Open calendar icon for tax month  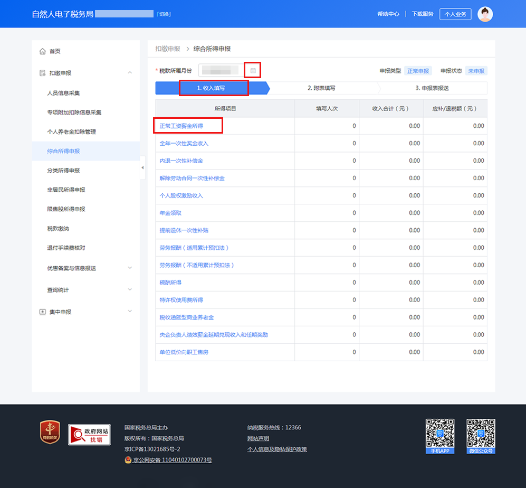[253, 71]
